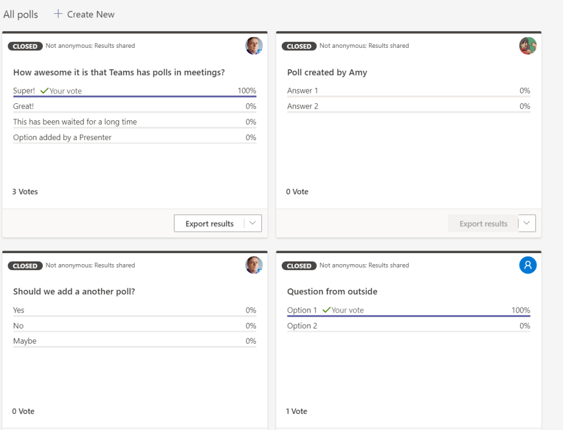The width and height of the screenshot is (563, 430).
Task: Open the All polls heading
Action: [x=21, y=14]
